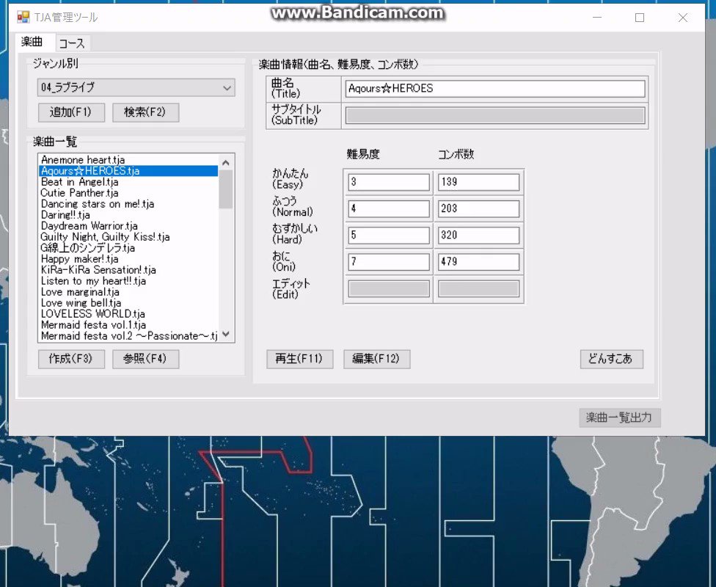Select Dancing stars on me!.tja
This screenshot has height=587, width=716.
[x=128, y=204]
